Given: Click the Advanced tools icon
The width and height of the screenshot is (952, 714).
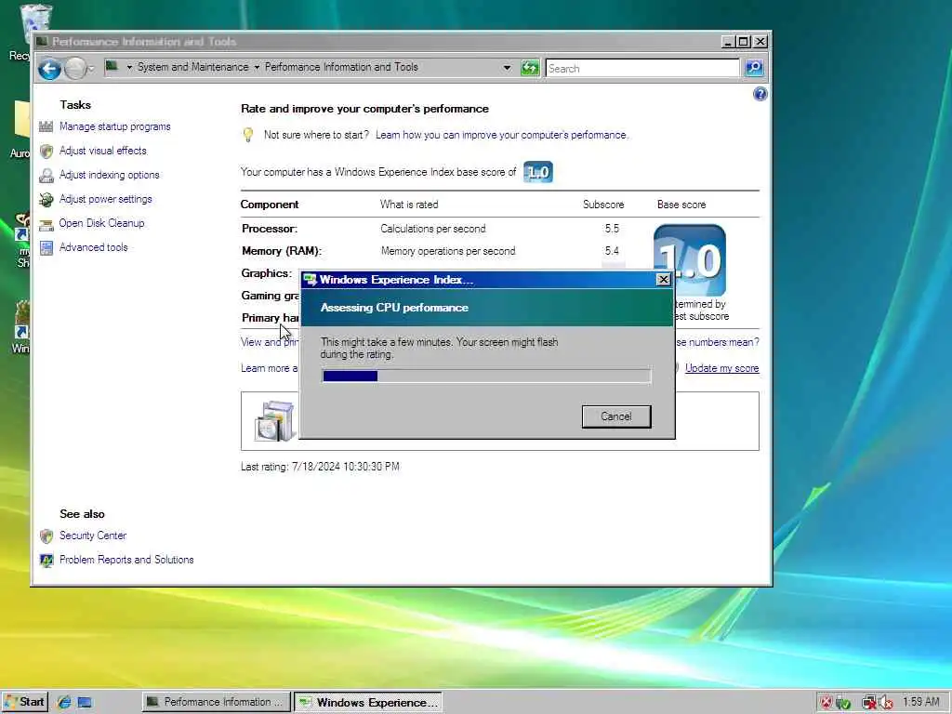Looking at the screenshot, I should click(46, 247).
